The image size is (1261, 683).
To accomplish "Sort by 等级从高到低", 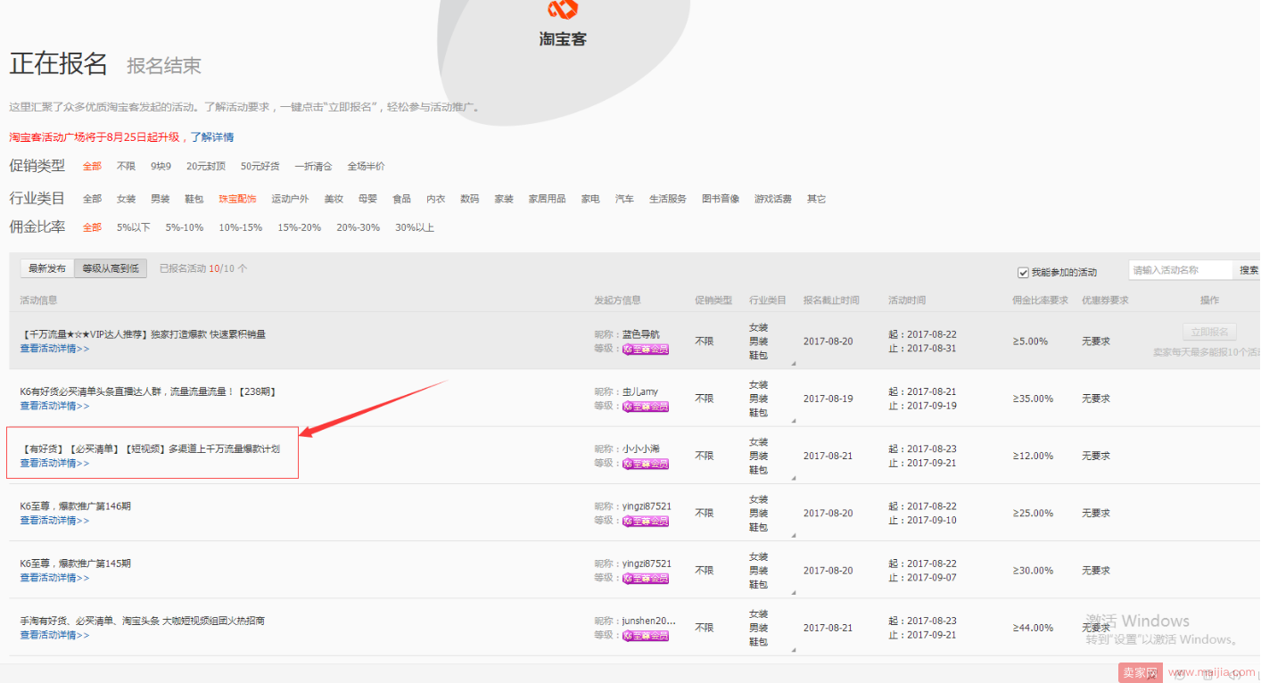I will pyautogui.click(x=111, y=268).
